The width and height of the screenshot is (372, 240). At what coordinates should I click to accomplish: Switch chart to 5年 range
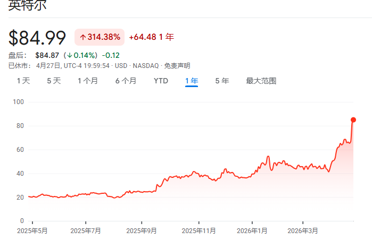[x=222, y=81]
